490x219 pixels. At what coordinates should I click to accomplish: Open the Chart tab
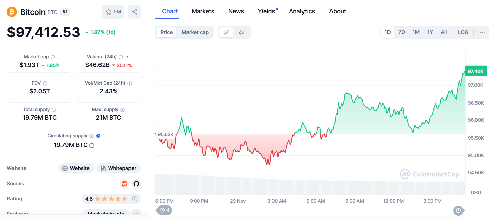[x=170, y=11]
